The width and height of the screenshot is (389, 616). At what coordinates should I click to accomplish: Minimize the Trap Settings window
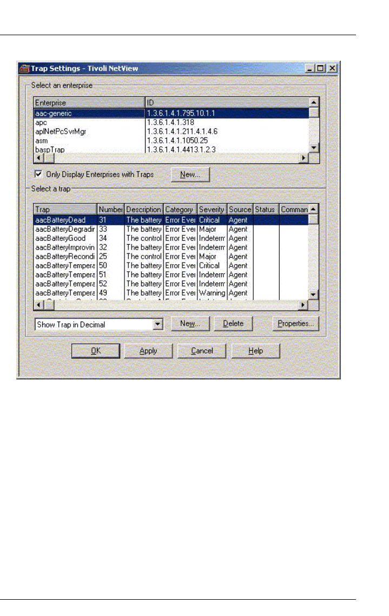tap(310, 68)
